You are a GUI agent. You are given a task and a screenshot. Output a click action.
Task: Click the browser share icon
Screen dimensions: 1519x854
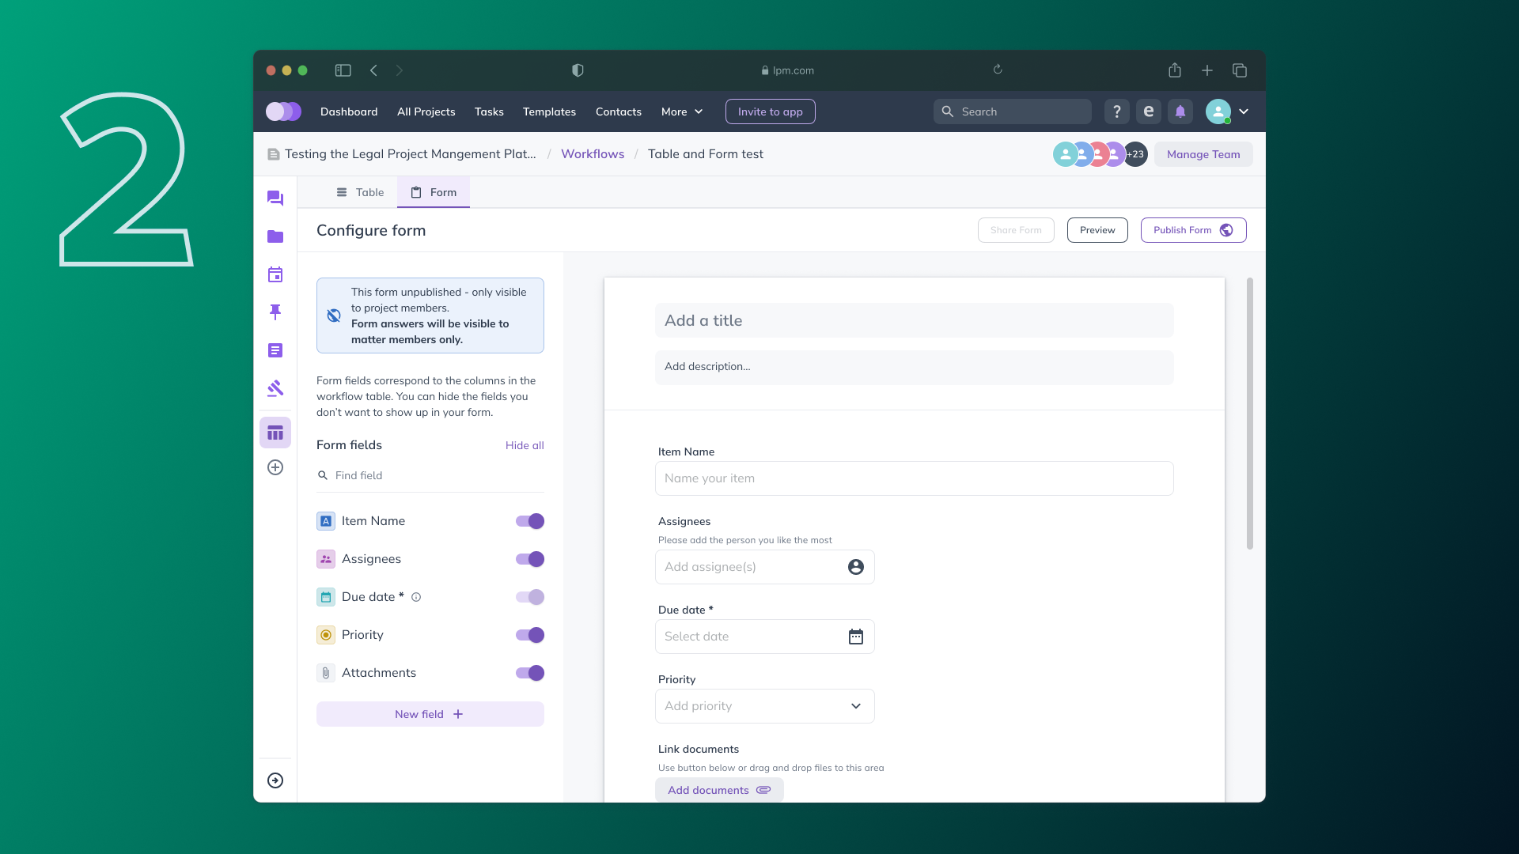pos(1175,70)
